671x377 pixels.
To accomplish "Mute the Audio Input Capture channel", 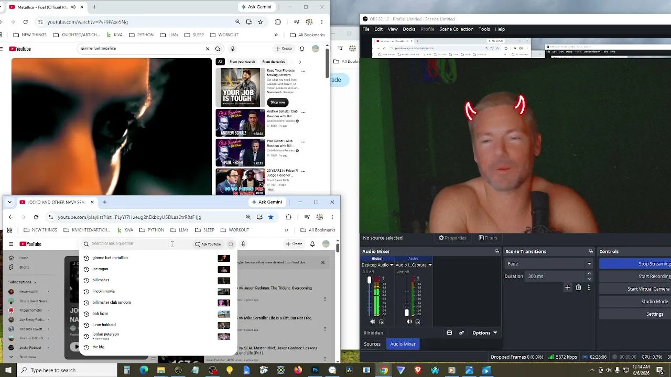I will [x=409, y=321].
